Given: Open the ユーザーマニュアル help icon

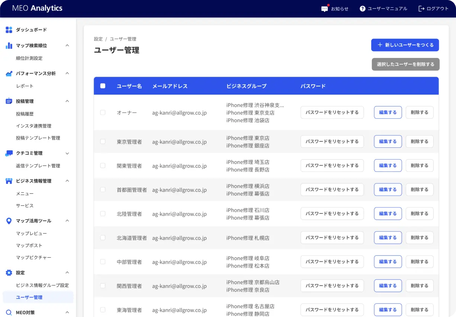Looking at the screenshot, I should coord(362,9).
